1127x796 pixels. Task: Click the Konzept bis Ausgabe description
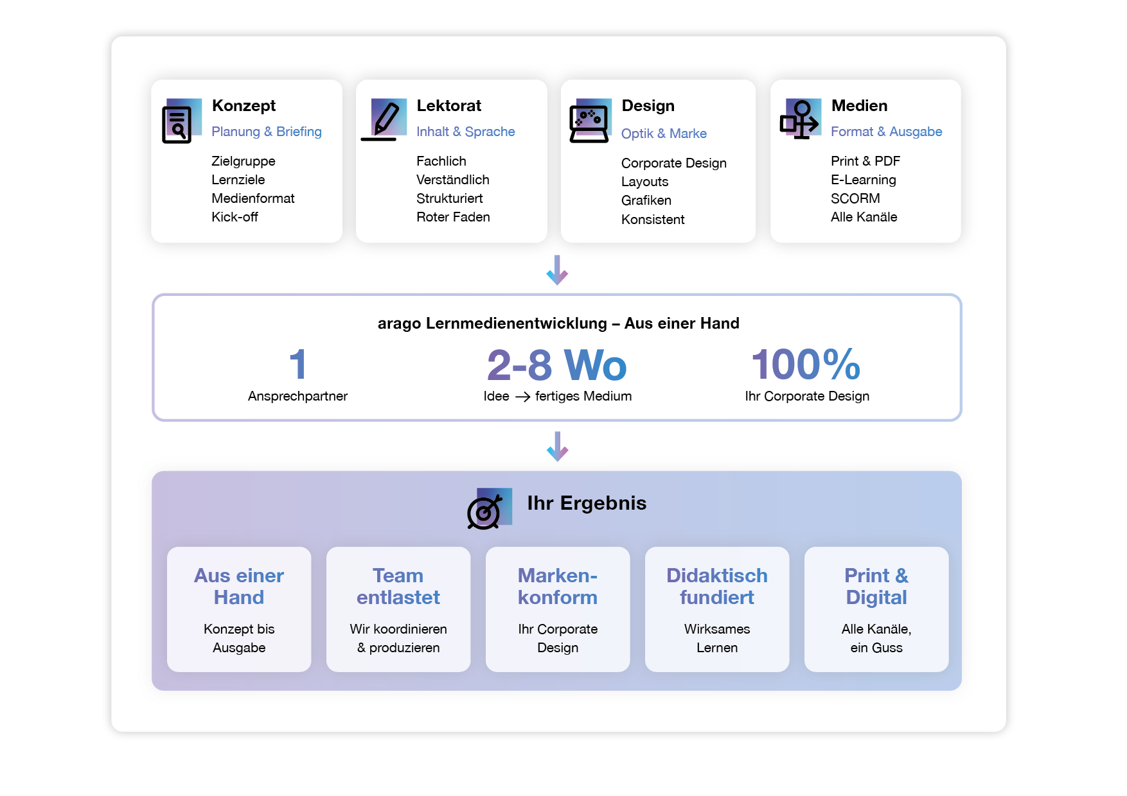tap(239, 639)
